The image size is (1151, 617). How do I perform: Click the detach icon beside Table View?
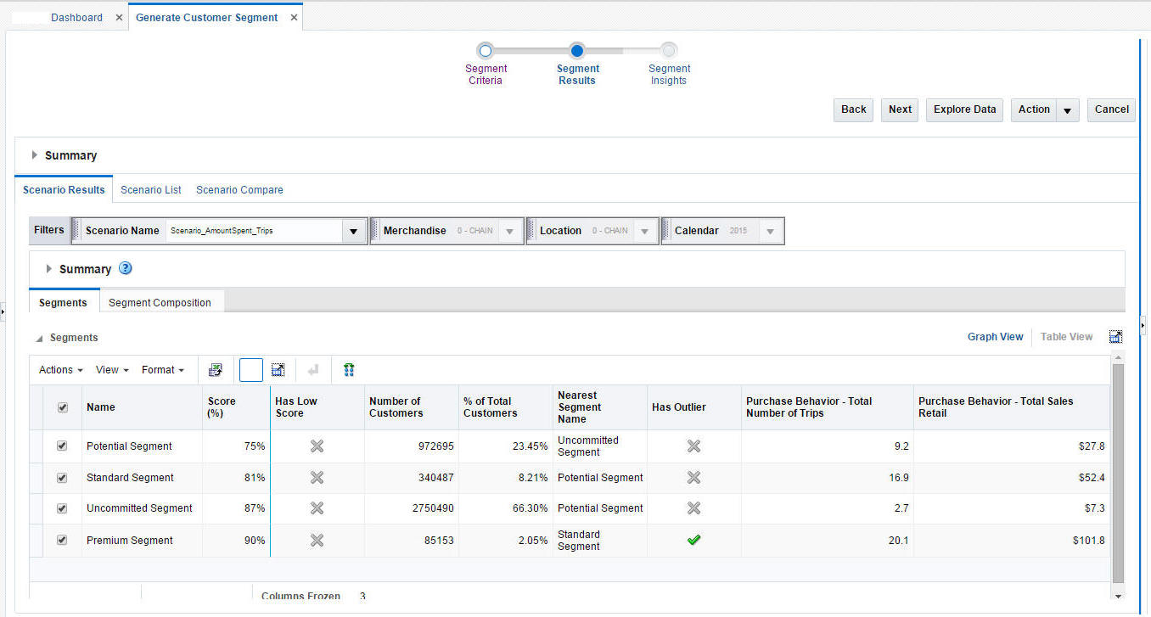pyautogui.click(x=1115, y=337)
